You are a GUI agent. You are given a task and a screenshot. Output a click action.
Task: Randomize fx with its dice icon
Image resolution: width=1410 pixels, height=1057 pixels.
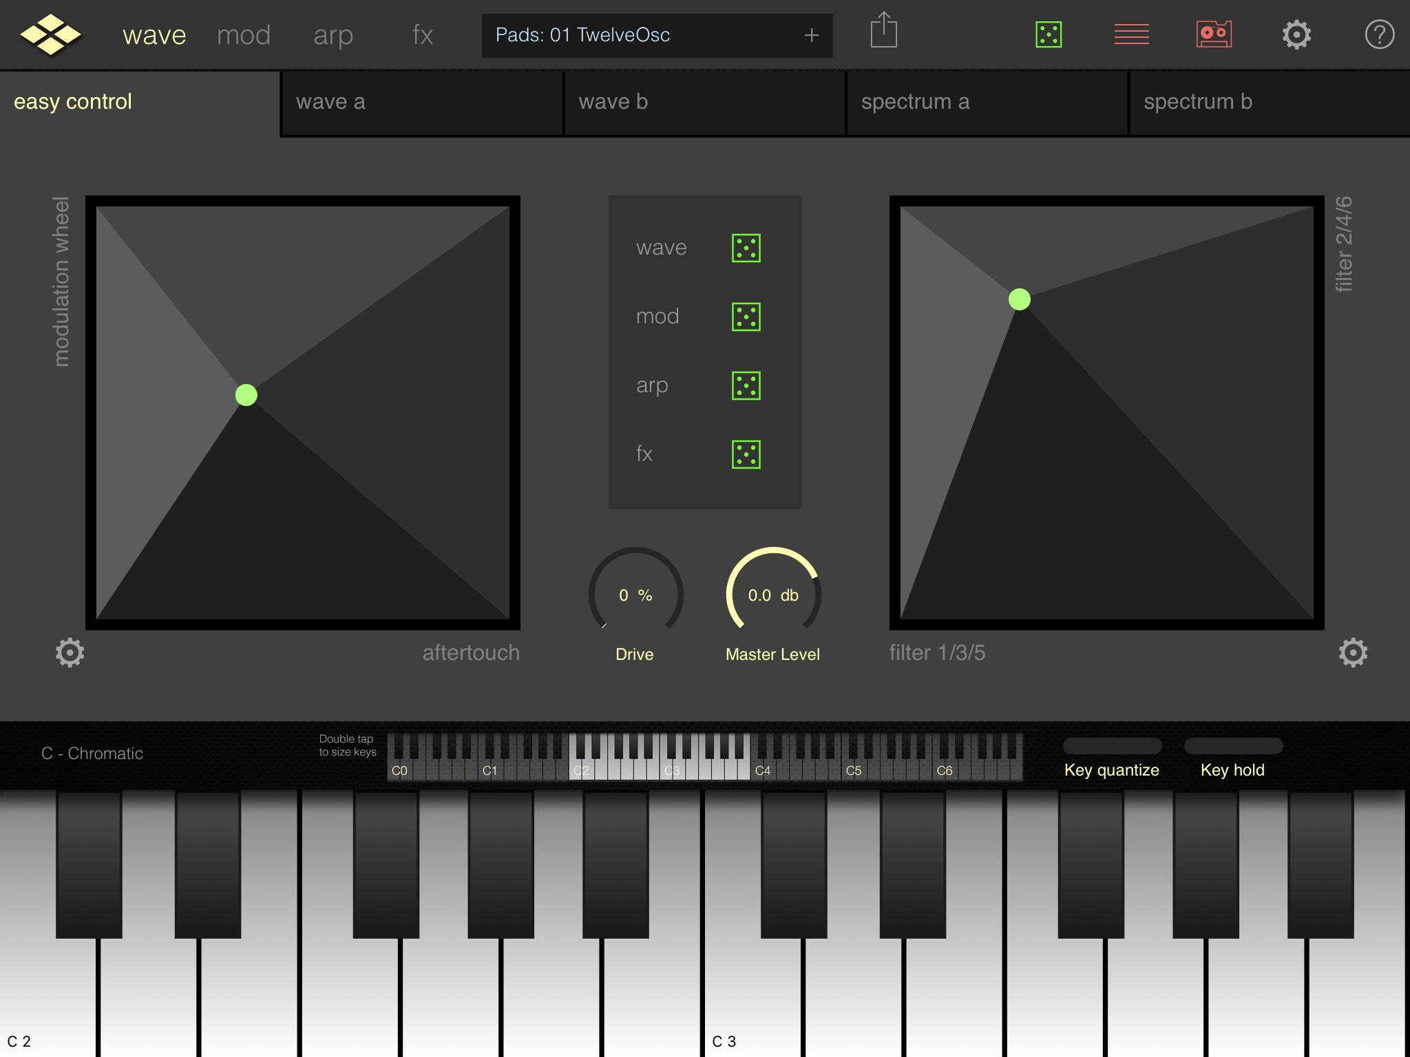point(746,454)
